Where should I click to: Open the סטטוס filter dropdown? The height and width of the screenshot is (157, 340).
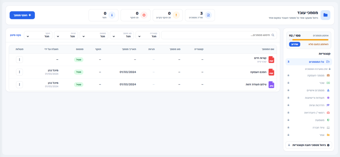pyautogui.click(x=94, y=35)
